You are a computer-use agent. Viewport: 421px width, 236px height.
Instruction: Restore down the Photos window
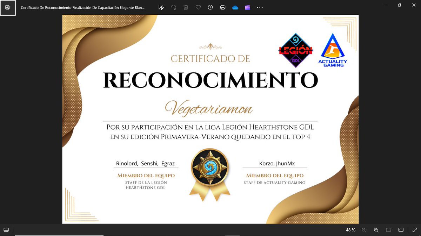[x=400, y=5]
